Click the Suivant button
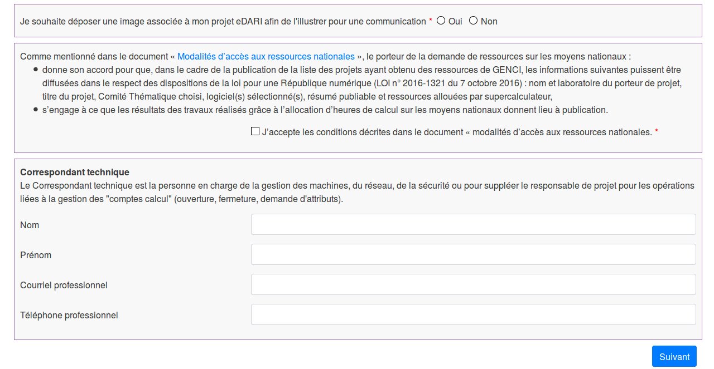 [x=674, y=356]
